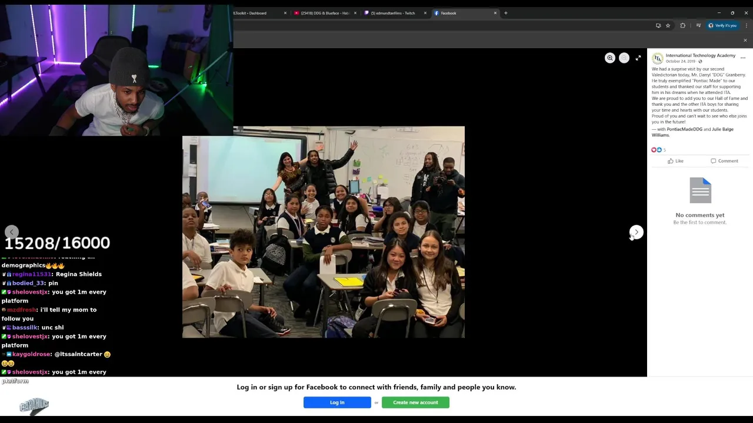Open Chrome three-dot menu
This screenshot has width=753, height=423.
(747, 25)
